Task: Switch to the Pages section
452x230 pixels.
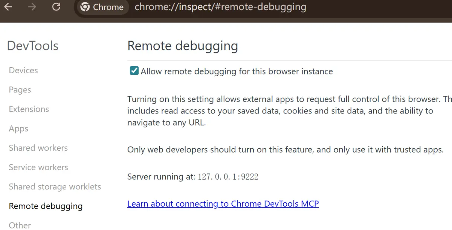Action: (20, 90)
